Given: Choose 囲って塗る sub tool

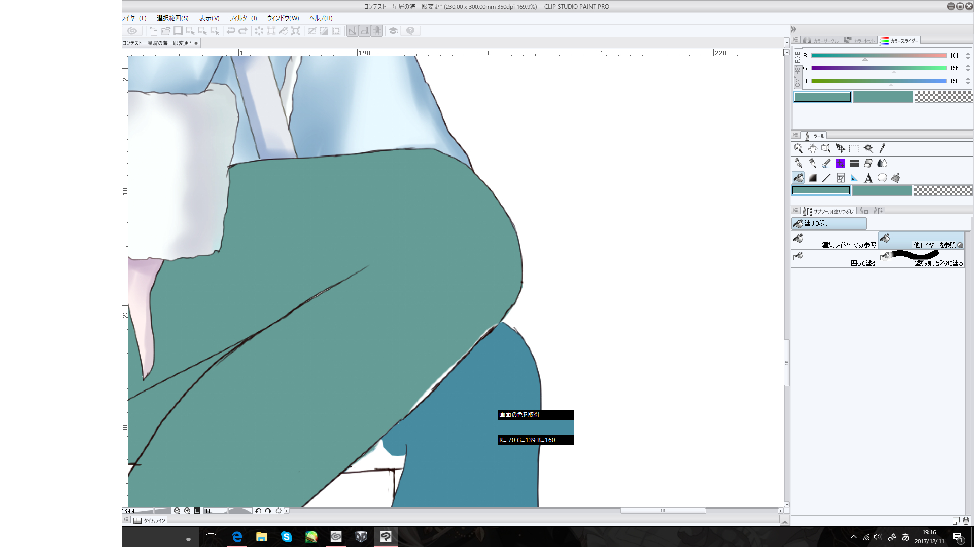Looking at the screenshot, I should coord(834,259).
